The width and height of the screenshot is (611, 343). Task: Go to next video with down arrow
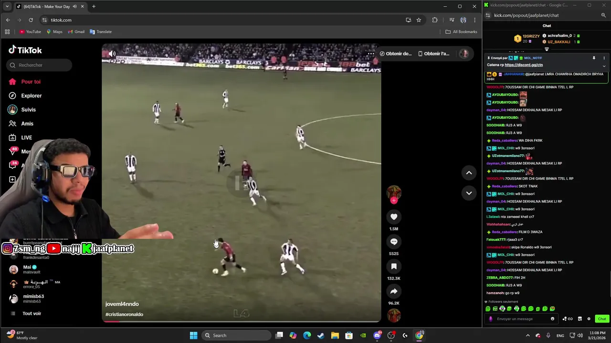tap(469, 193)
